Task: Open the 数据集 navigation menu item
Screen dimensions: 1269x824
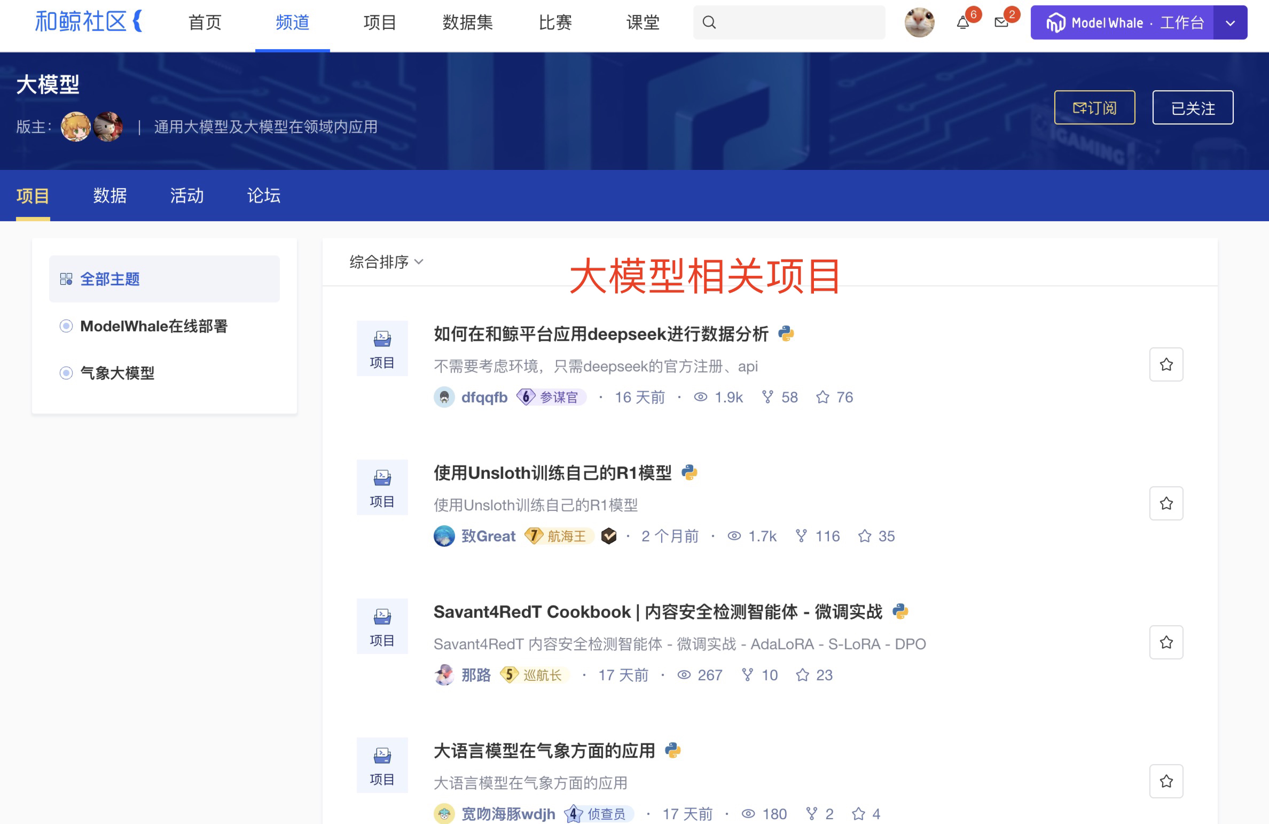Action: point(467,22)
